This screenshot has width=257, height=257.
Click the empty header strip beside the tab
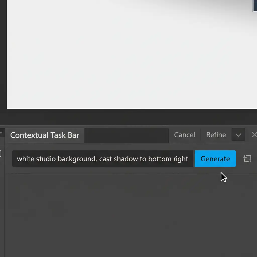[x=126, y=135]
